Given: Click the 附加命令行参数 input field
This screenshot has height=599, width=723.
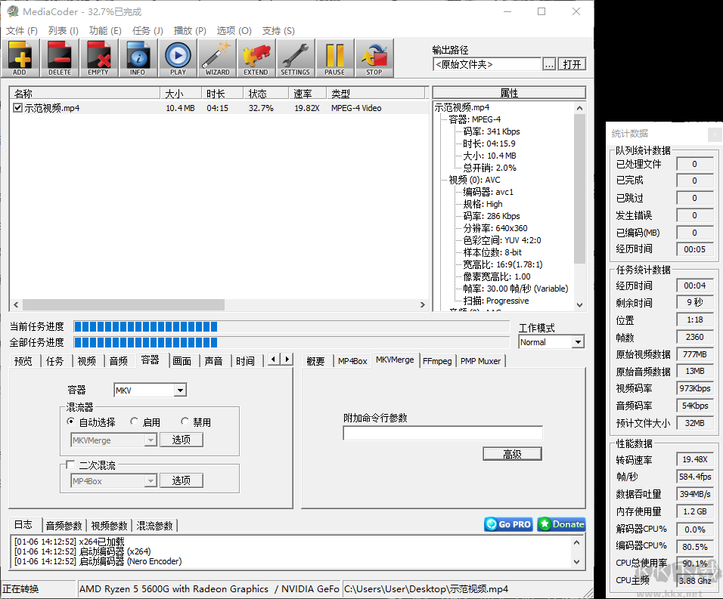Looking at the screenshot, I should (442, 433).
